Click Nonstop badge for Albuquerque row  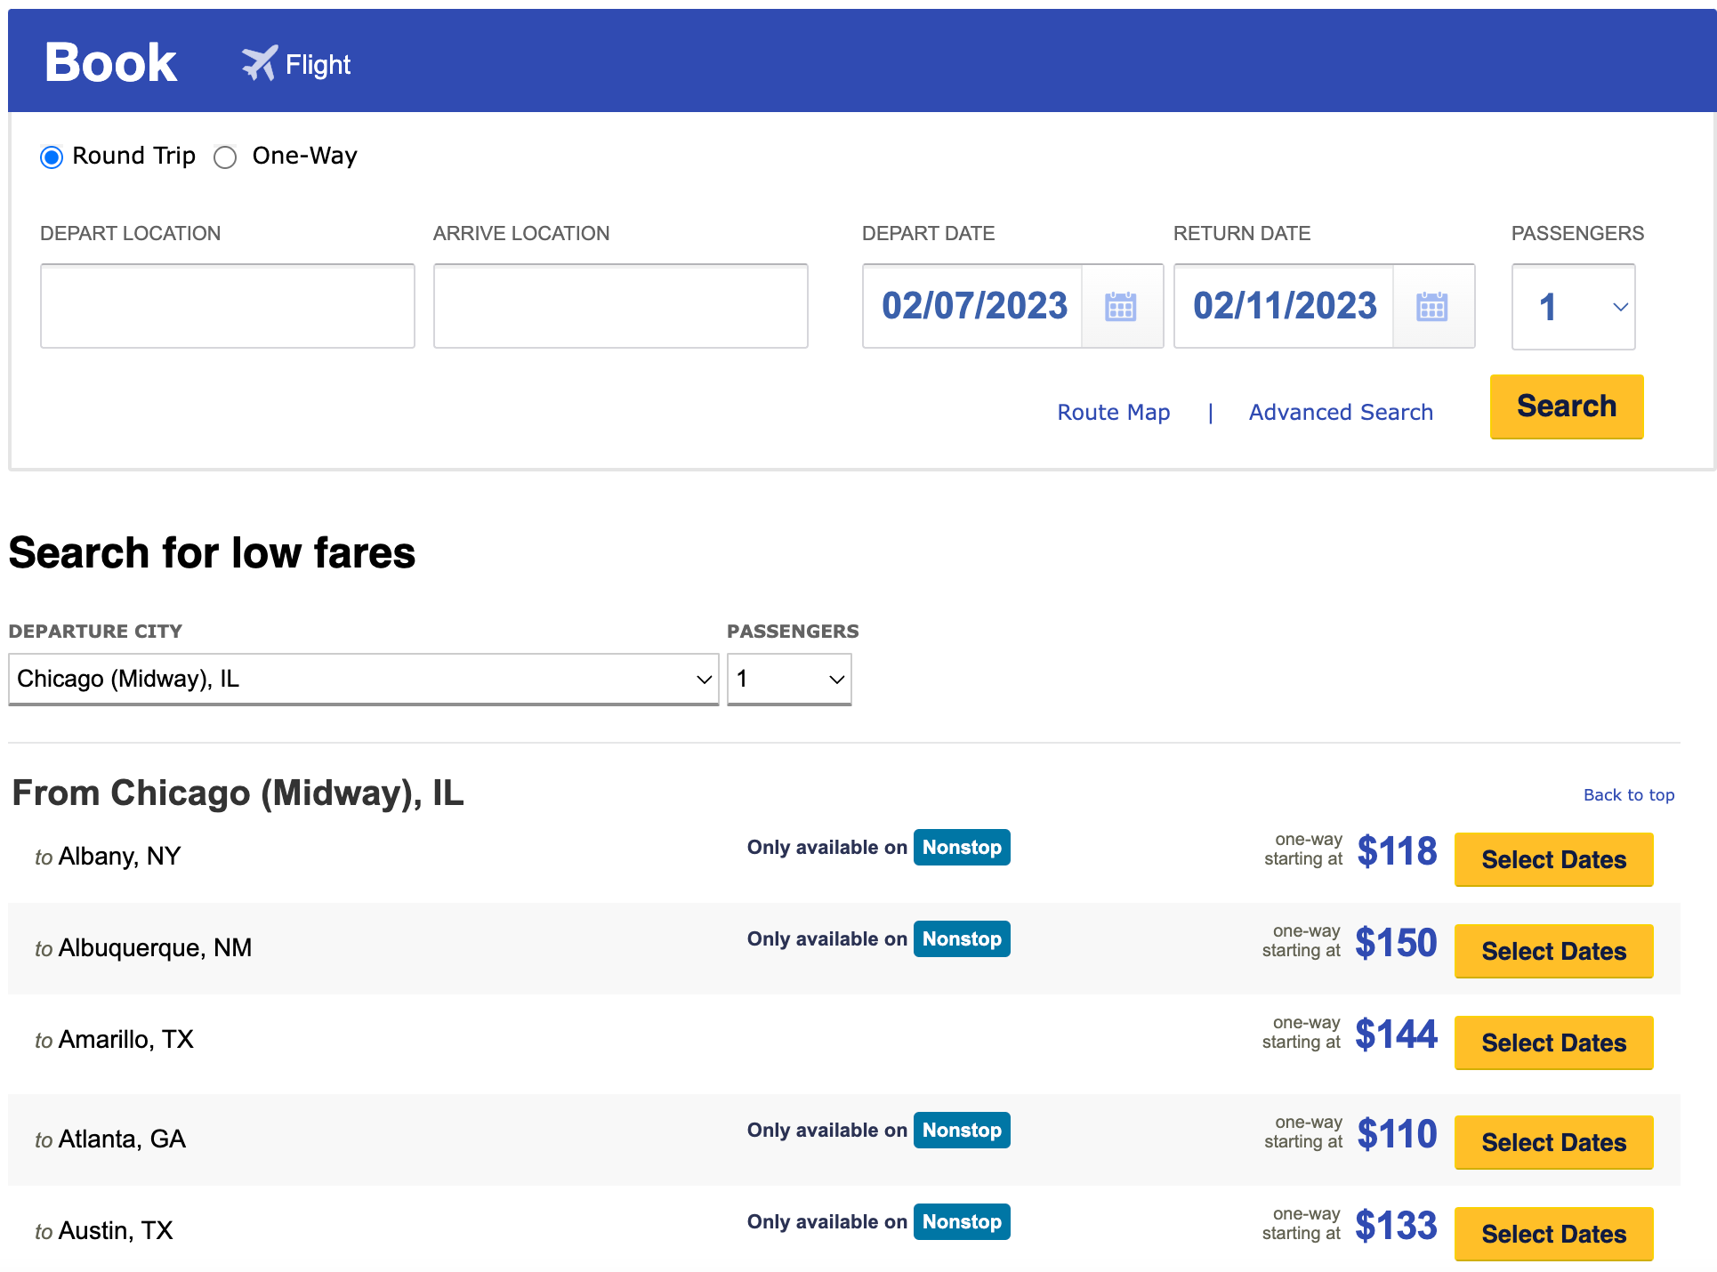[961, 939]
